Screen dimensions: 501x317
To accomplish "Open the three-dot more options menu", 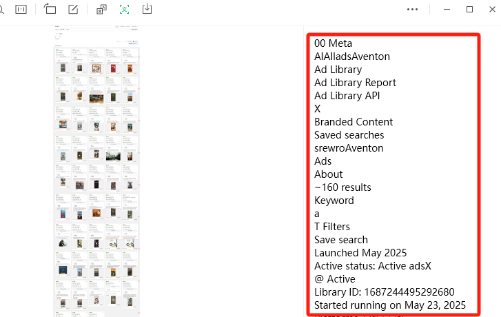I will (x=412, y=9).
